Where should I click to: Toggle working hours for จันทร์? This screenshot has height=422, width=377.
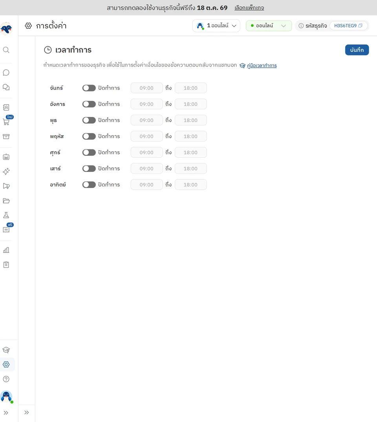pos(89,88)
